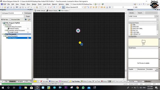Select the Place Pad tool icon

(x=93, y=7)
